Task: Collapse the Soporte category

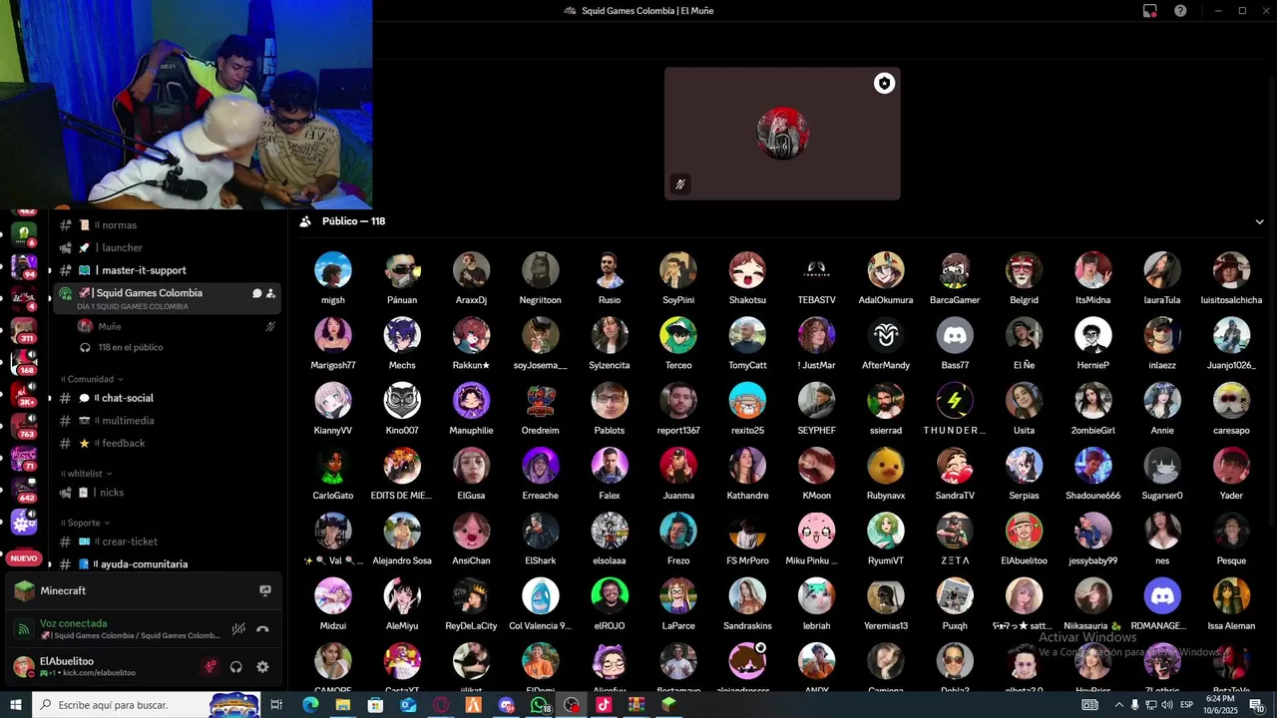Action: point(88,523)
